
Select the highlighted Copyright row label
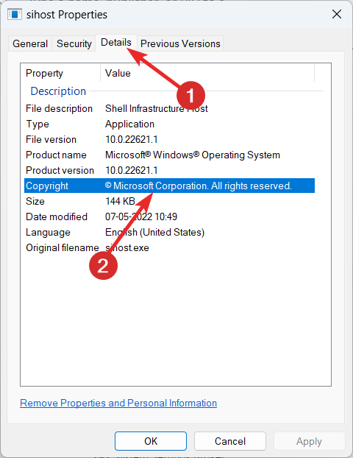coord(47,186)
